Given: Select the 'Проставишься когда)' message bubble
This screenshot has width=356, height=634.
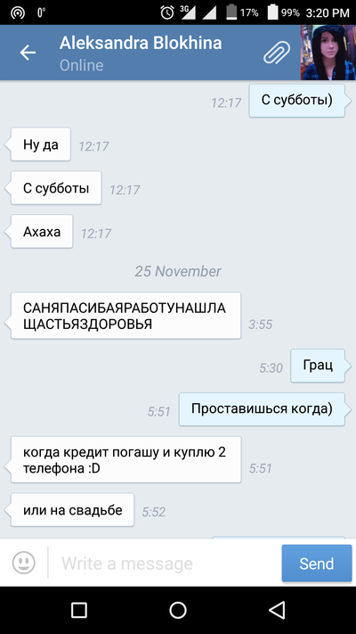Looking at the screenshot, I should coord(262,409).
